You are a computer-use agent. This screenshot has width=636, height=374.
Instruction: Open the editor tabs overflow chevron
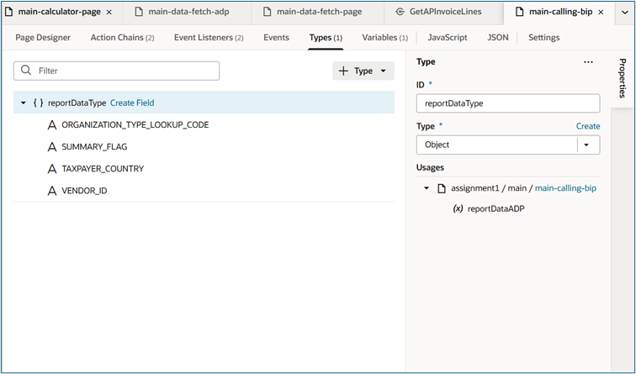click(x=623, y=13)
